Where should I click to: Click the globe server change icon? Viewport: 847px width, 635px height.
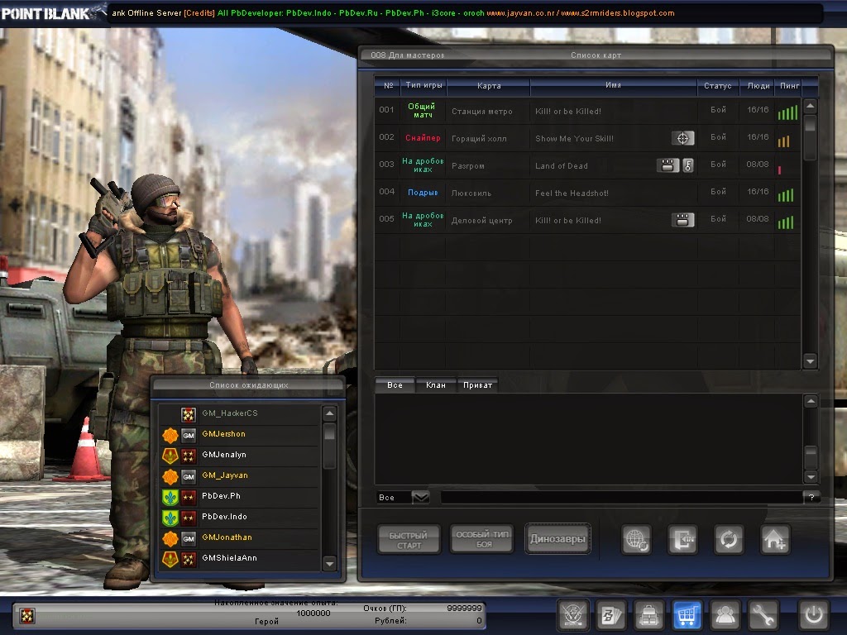(636, 539)
